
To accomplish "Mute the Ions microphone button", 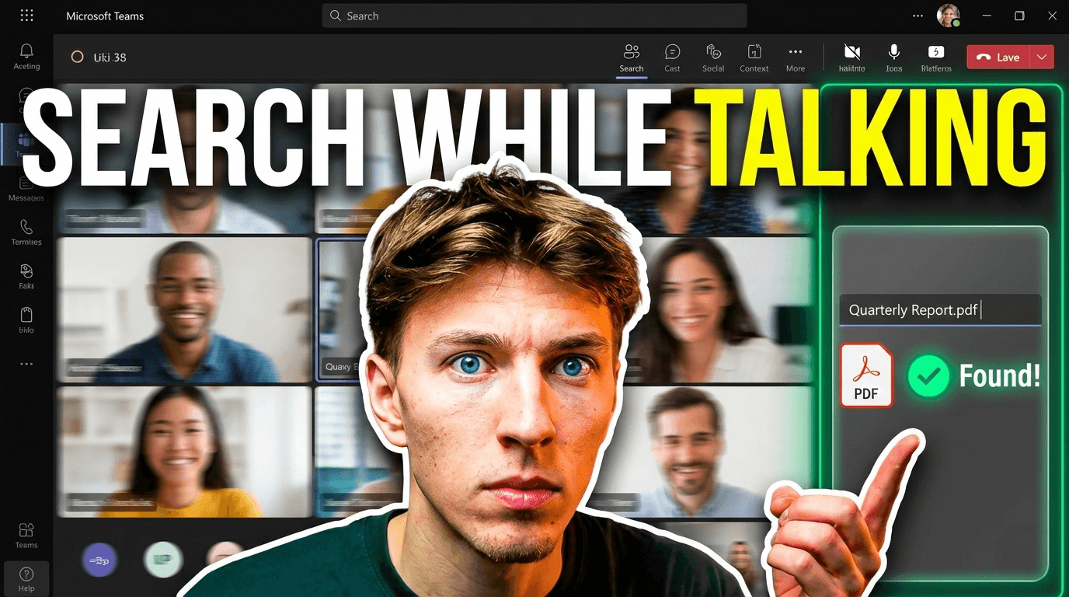I will point(894,58).
